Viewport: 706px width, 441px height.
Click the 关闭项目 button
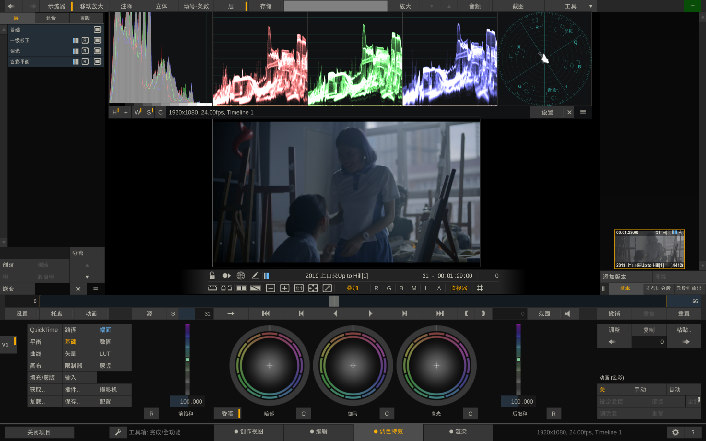tap(39, 432)
